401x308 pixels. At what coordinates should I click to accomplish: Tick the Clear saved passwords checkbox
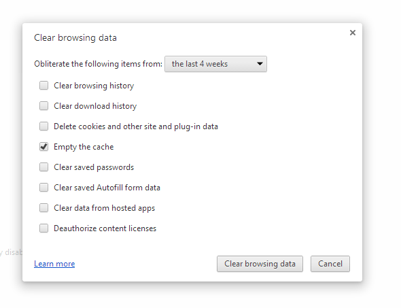pyautogui.click(x=43, y=167)
